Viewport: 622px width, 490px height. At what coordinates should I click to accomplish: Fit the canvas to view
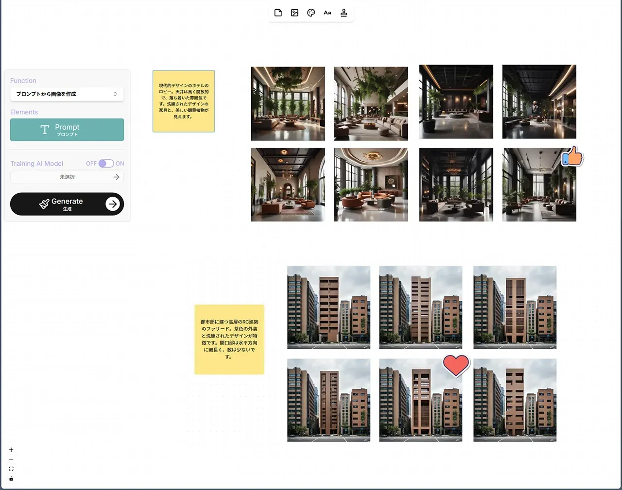pyautogui.click(x=11, y=469)
